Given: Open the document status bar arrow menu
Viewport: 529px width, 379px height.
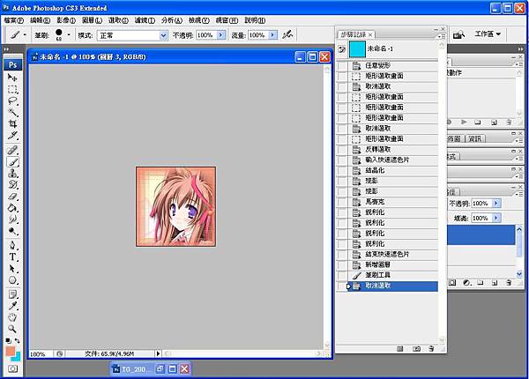Looking at the screenshot, I should tap(158, 353).
